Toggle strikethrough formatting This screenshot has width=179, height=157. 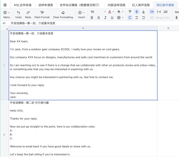pyautogui.click(x=98, y=18)
